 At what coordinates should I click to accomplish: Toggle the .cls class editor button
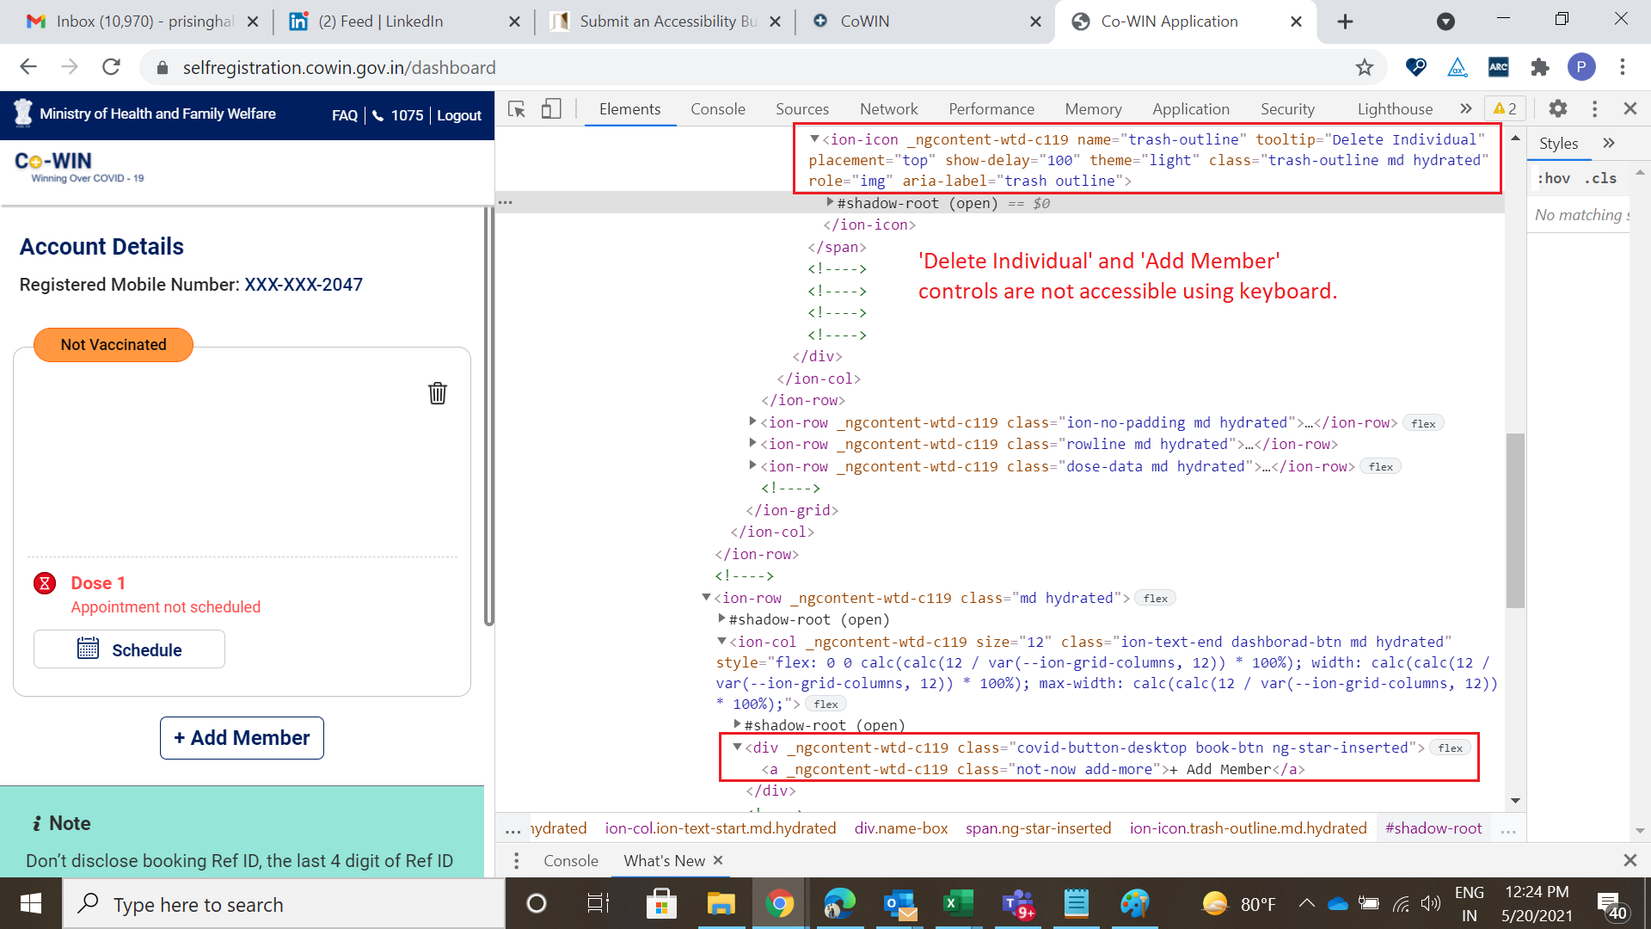[x=1600, y=178]
